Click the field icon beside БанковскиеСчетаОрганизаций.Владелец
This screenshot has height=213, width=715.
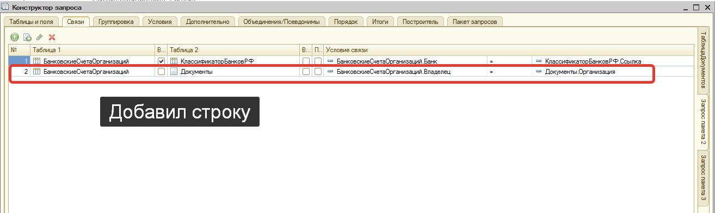pos(330,72)
